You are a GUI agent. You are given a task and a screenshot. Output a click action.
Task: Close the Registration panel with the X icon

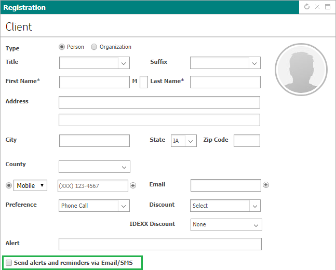(x=317, y=7)
